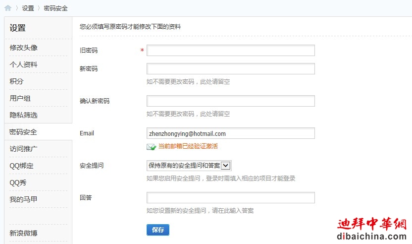Click the 如果您启用安全提问 hint text
The height and width of the screenshot is (244, 412).
(x=221, y=179)
